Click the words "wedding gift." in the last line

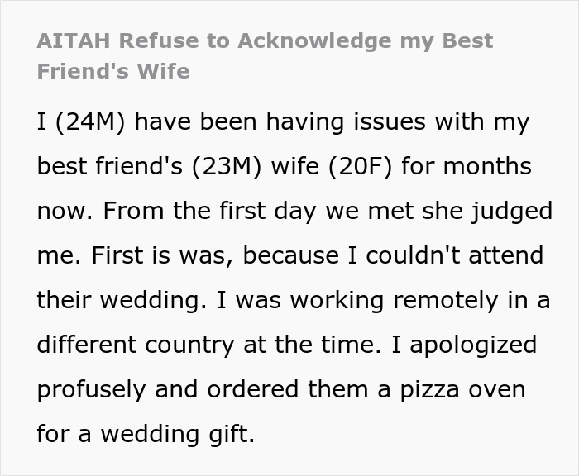[x=178, y=434]
